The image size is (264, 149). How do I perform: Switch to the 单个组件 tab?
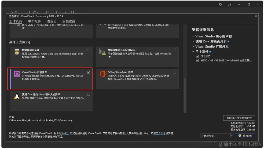pos(34,21)
